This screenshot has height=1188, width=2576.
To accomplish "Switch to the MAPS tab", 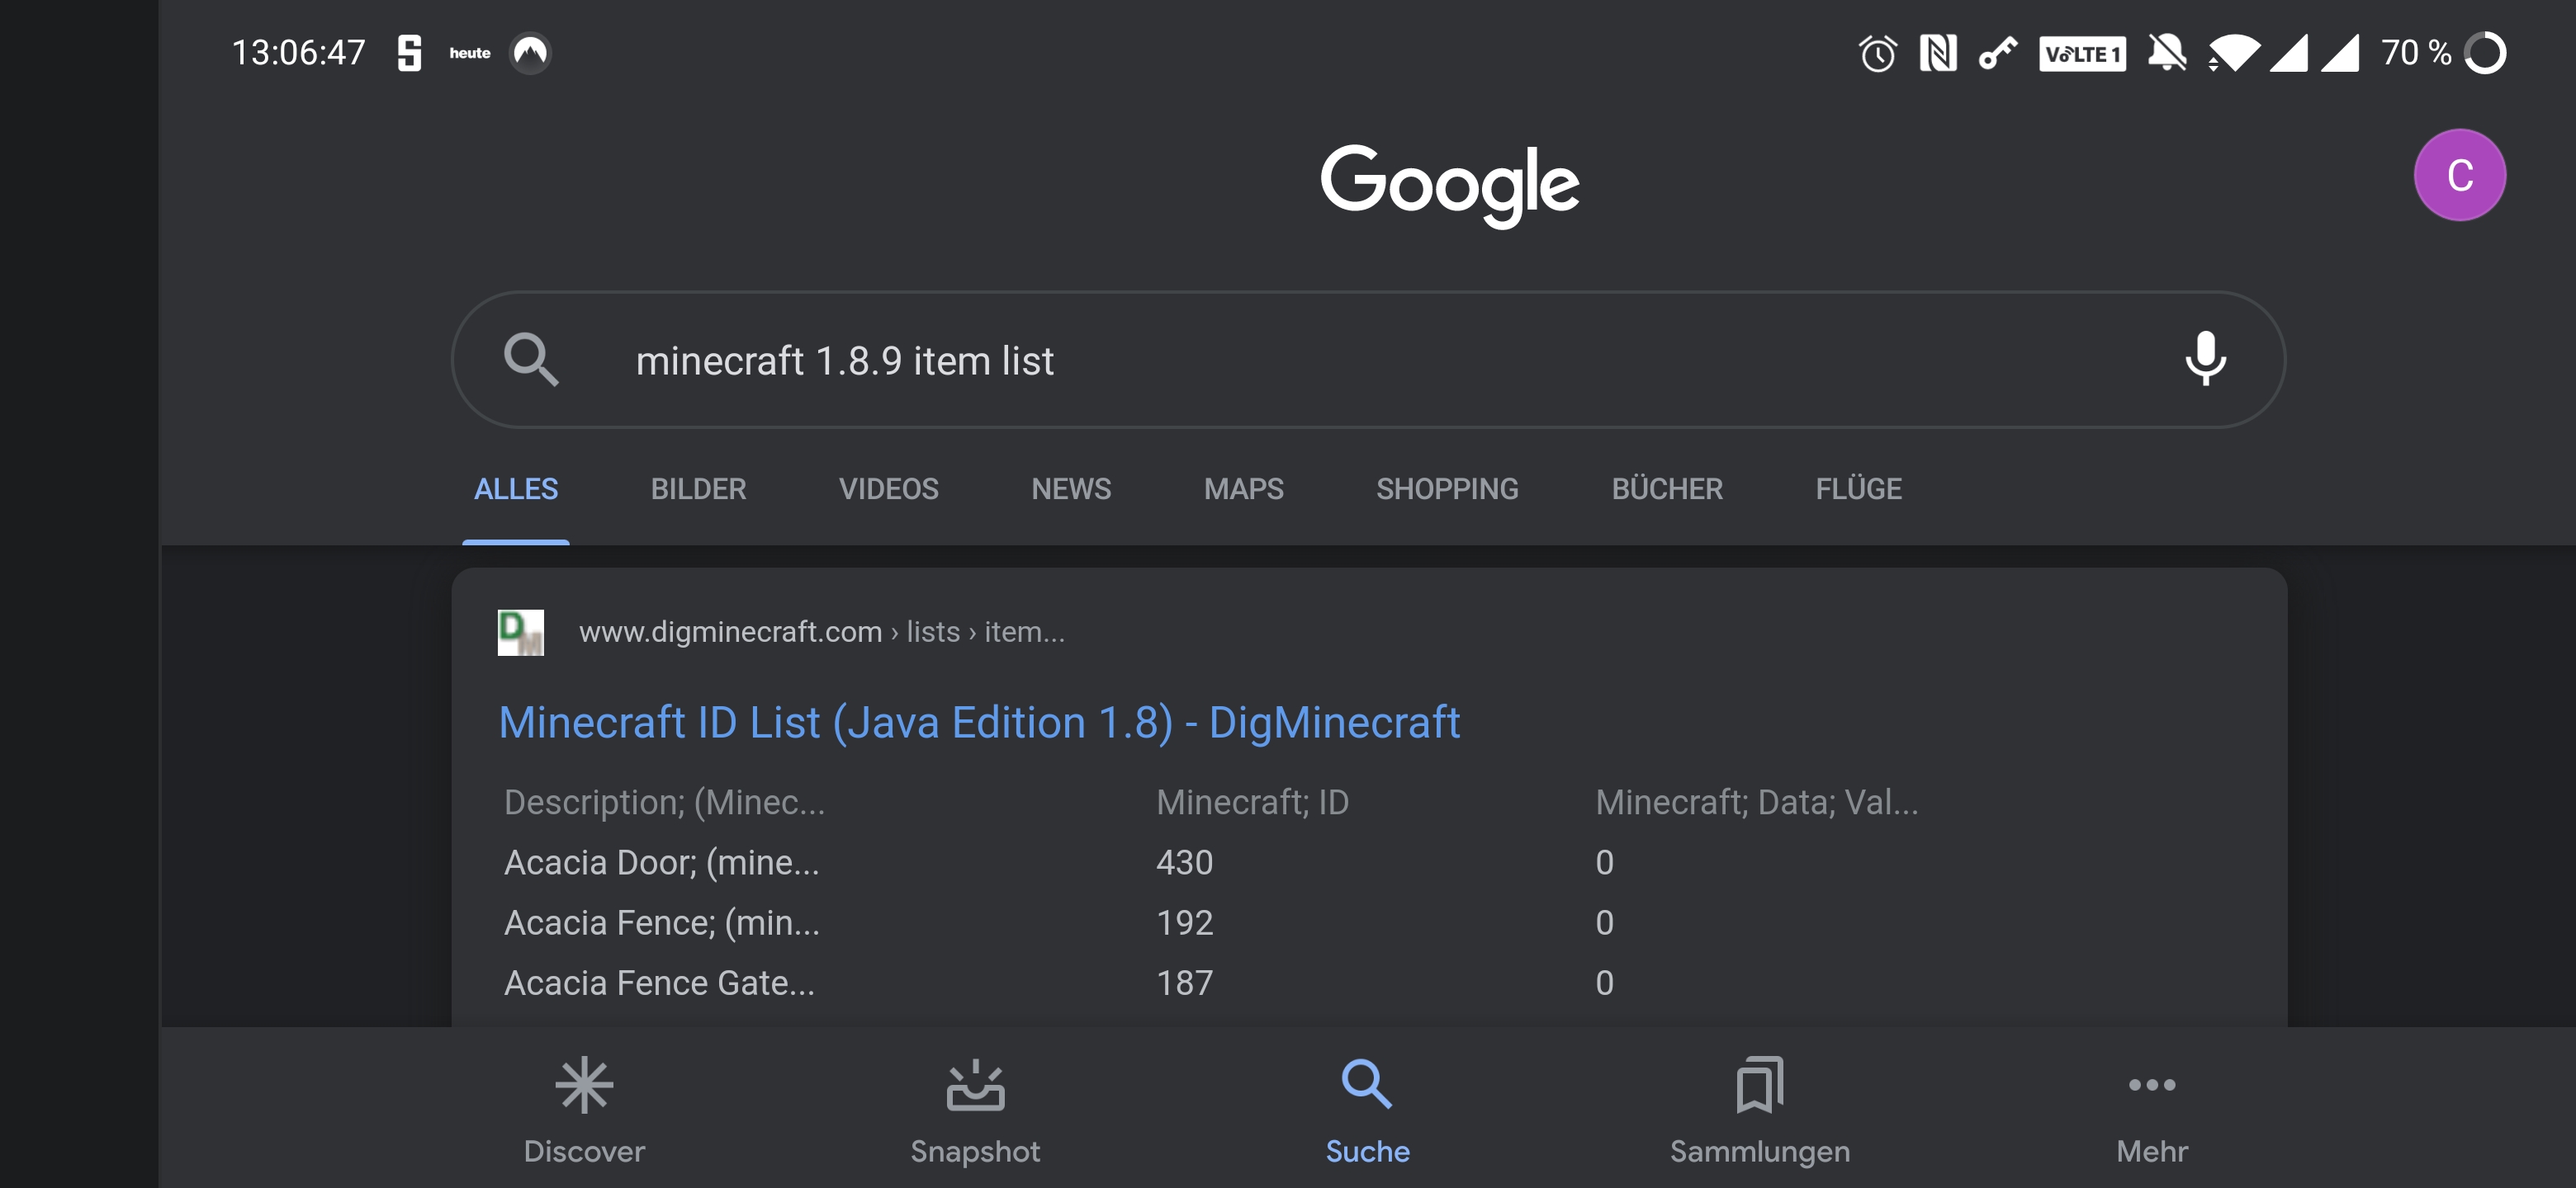I will 1243,489.
